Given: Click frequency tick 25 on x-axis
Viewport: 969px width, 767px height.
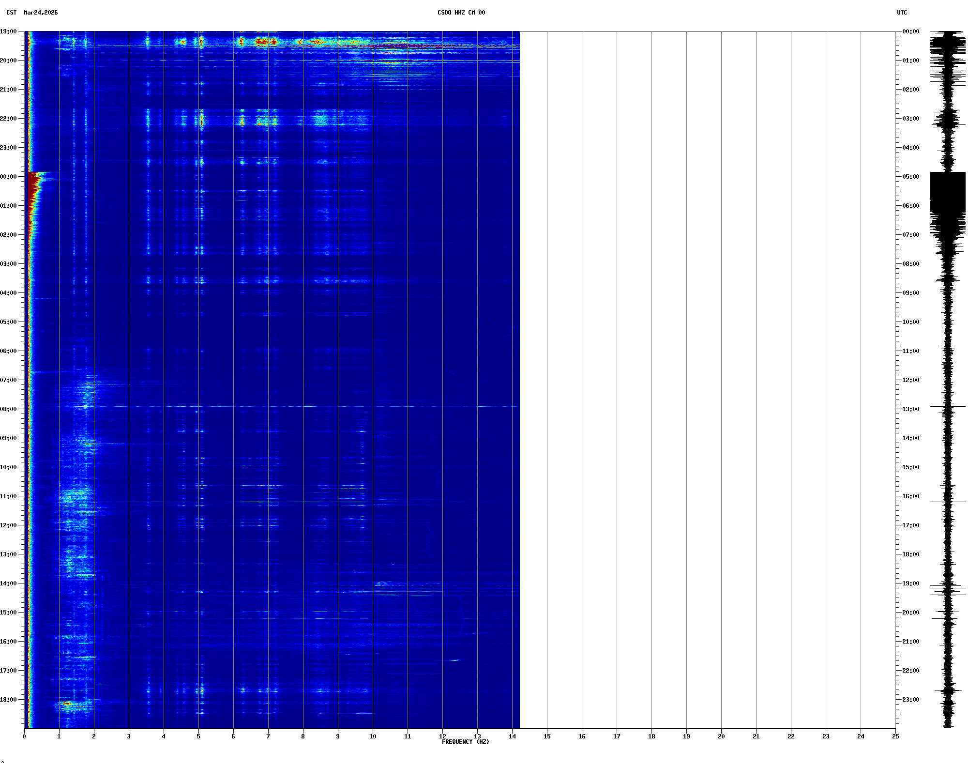Looking at the screenshot, I should pos(895,736).
